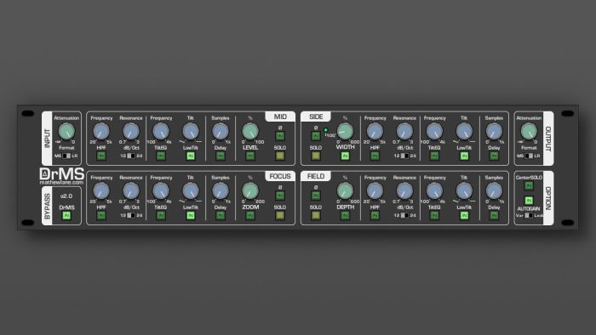The height and width of the screenshot is (335, 596).
Task: Click the MID Tilt knob
Action: 191,131
